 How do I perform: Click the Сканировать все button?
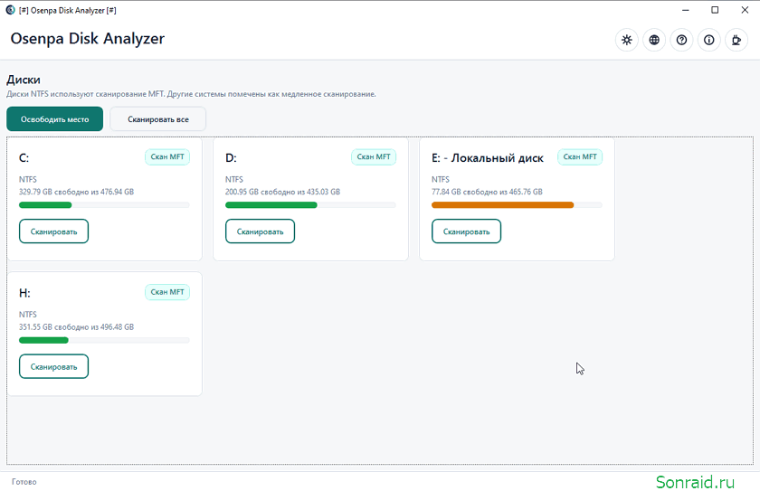click(158, 119)
